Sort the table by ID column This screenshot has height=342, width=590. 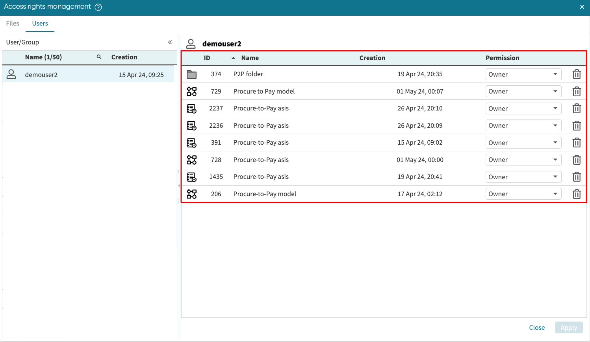pyautogui.click(x=207, y=58)
